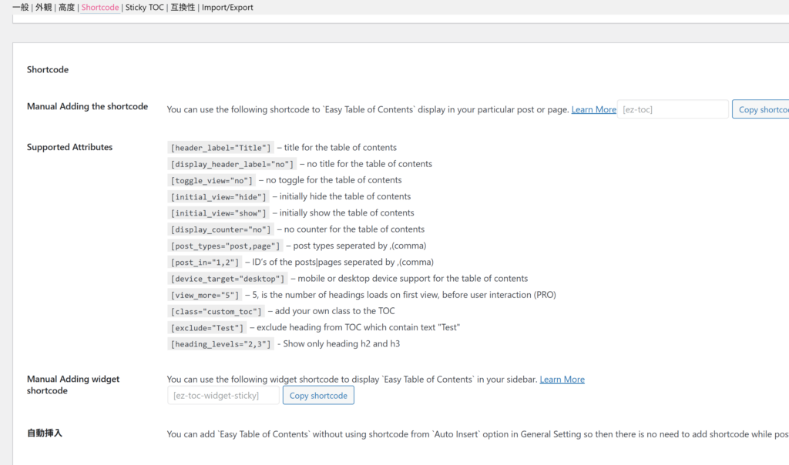Click Learn More beside the manual shortcode text
Screen dimensions: 789x465
[593, 110]
